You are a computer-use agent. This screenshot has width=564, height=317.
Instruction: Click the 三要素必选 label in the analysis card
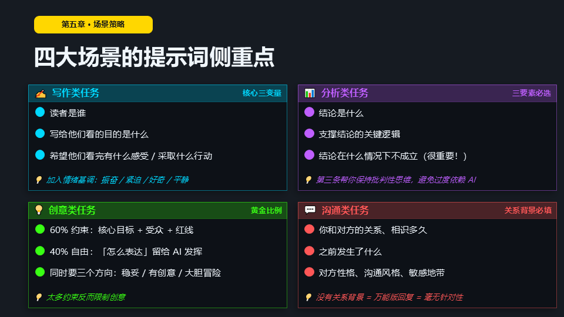(x=531, y=93)
